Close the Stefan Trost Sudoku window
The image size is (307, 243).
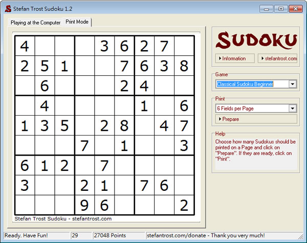(295, 9)
